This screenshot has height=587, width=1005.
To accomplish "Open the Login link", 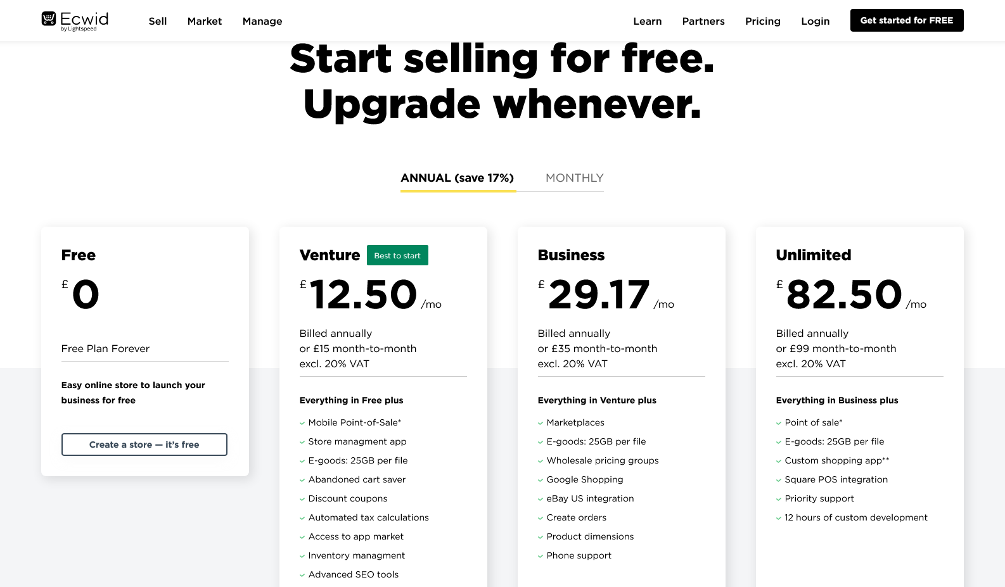I will [815, 21].
